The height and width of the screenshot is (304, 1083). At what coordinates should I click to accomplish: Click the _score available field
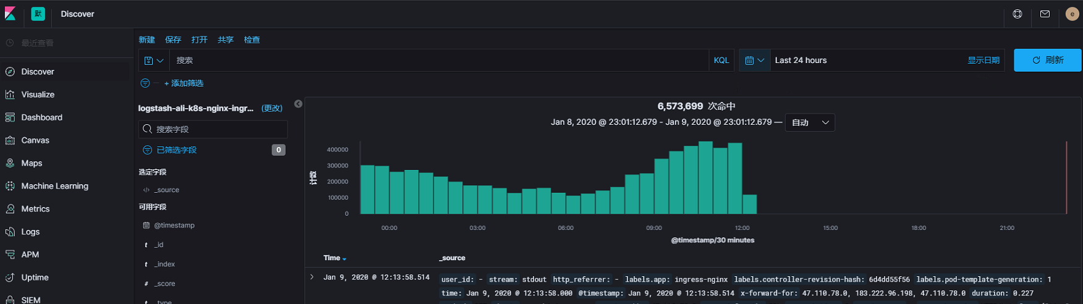pos(164,284)
